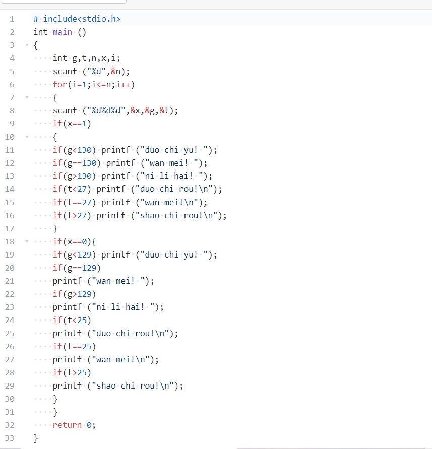This screenshot has height=449, width=432.
Task: Click the return 0 statement
Action: 74,425
